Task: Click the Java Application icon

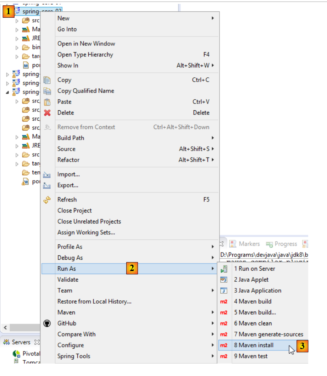Action: [224, 291]
